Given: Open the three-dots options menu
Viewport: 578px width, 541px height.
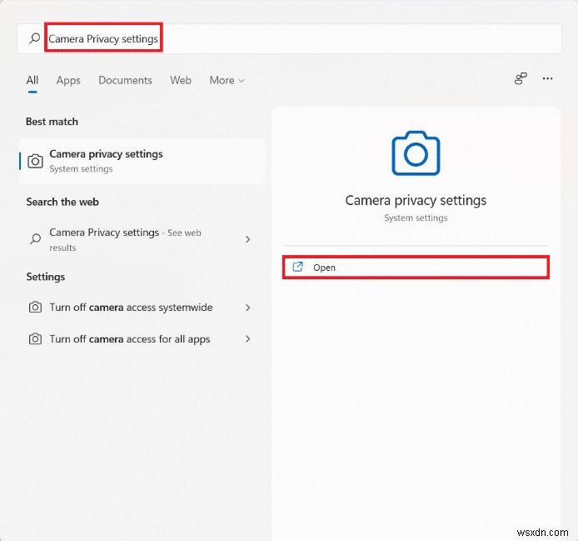Looking at the screenshot, I should coord(547,78).
